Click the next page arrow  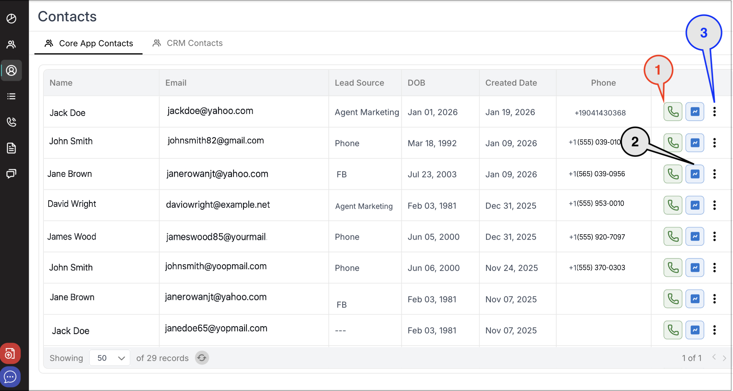724,358
